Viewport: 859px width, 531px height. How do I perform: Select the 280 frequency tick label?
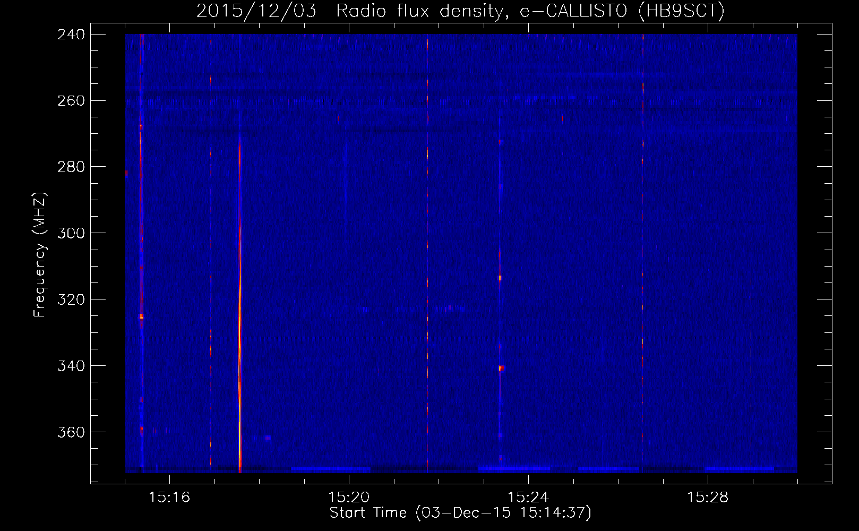(71, 167)
